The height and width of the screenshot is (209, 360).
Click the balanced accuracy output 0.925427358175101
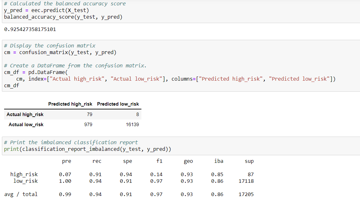coord(30,29)
